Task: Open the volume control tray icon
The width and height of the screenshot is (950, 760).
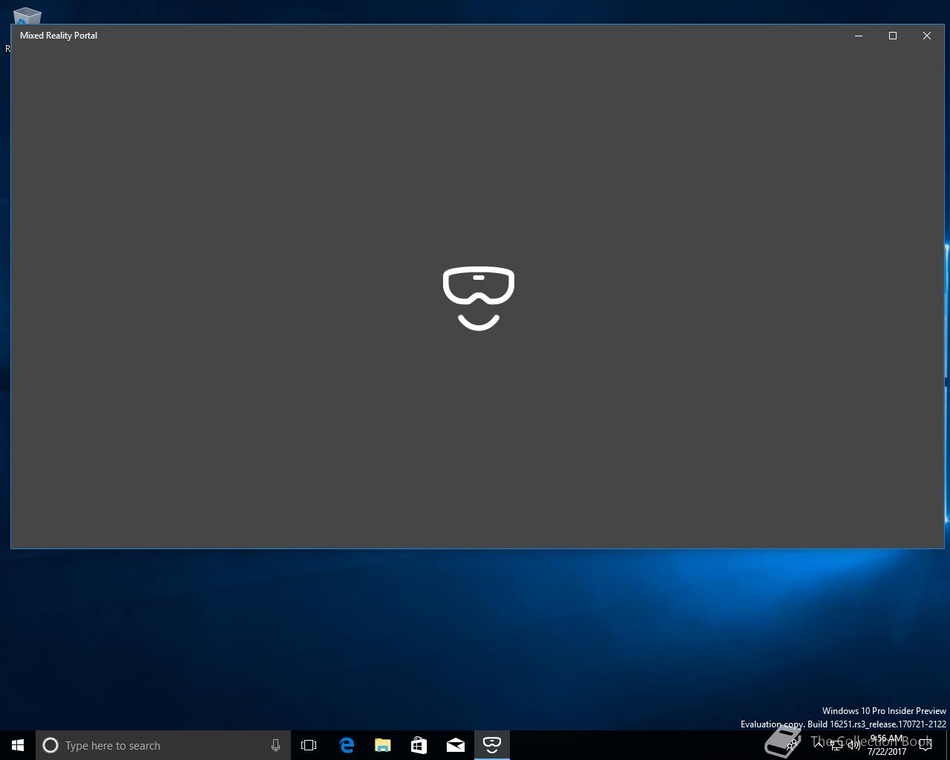Action: [x=854, y=745]
